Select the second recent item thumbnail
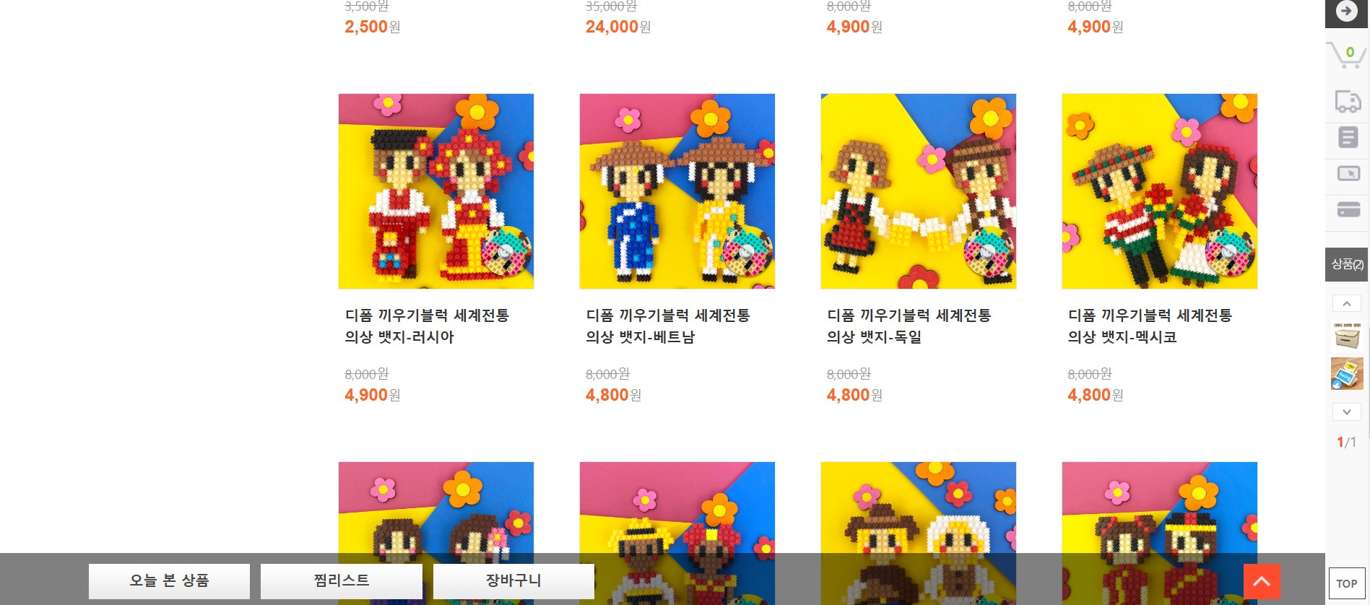Viewport: 1370px width, 605px height. click(x=1347, y=374)
